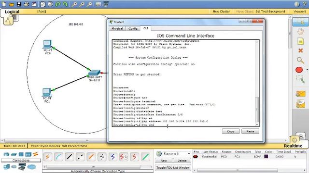Click the Copy button in CLI window

tap(231, 131)
